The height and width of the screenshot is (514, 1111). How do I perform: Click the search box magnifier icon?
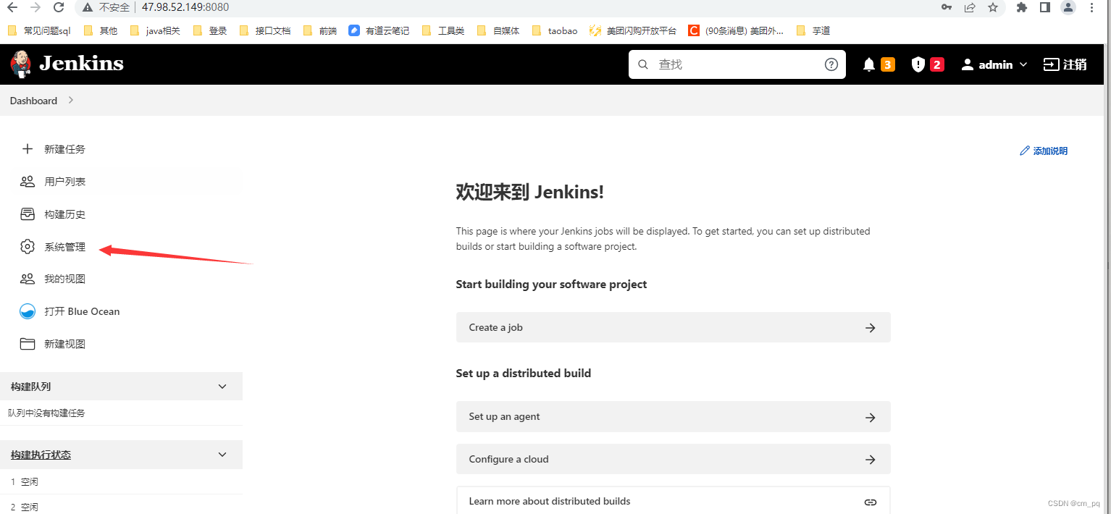(x=643, y=64)
